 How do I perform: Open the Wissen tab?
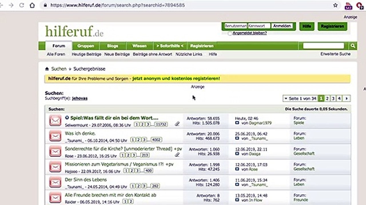139,46
